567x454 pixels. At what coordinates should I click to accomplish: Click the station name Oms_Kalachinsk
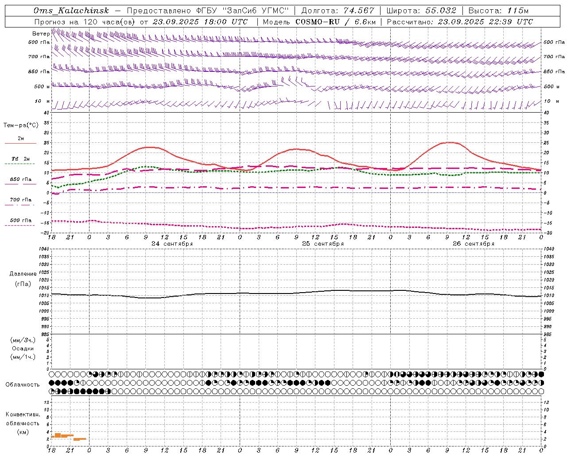pyautogui.click(x=71, y=11)
